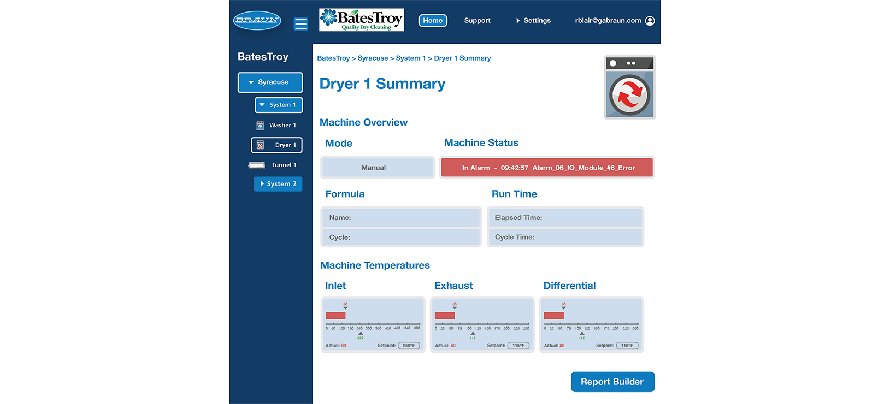Click the Elapsed Time field

(565, 217)
